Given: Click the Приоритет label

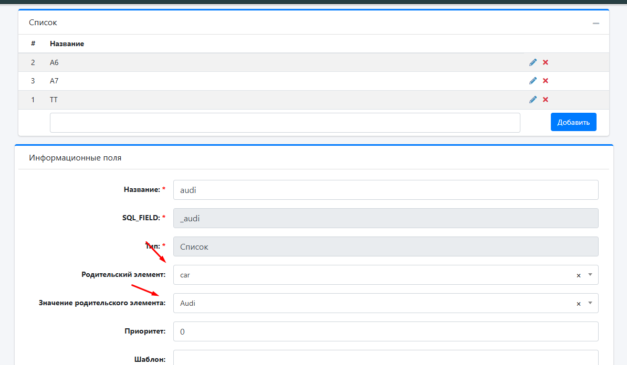Looking at the screenshot, I should tap(145, 331).
